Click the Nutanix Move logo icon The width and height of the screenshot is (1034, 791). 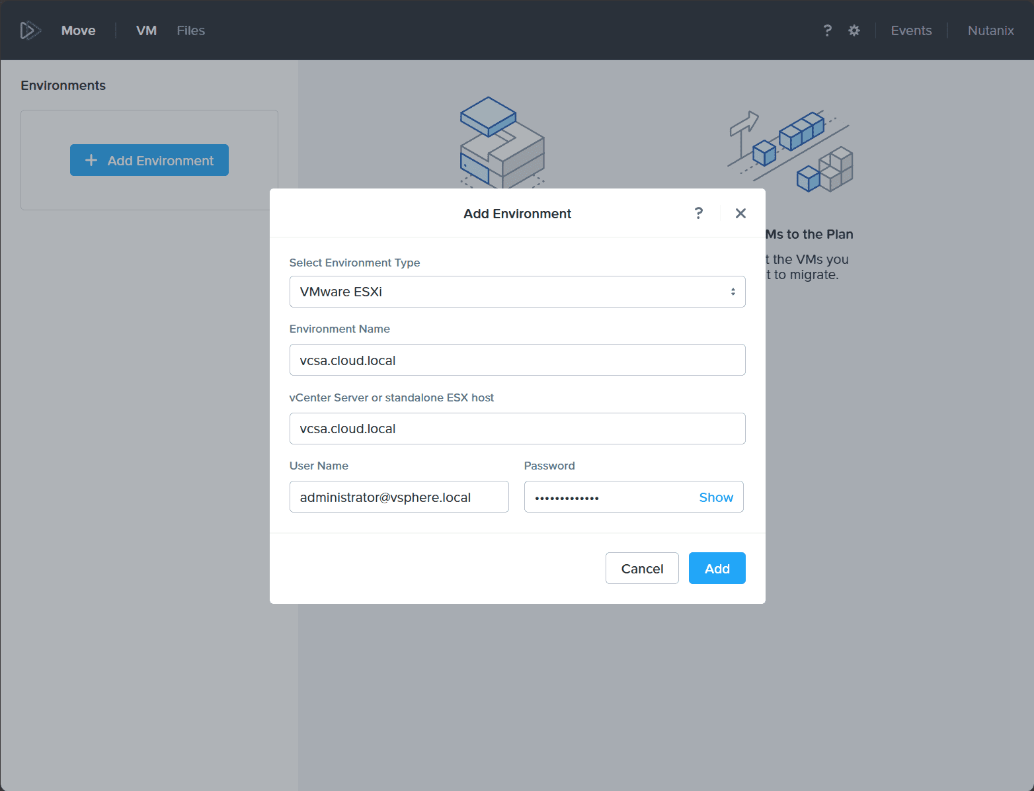[30, 30]
